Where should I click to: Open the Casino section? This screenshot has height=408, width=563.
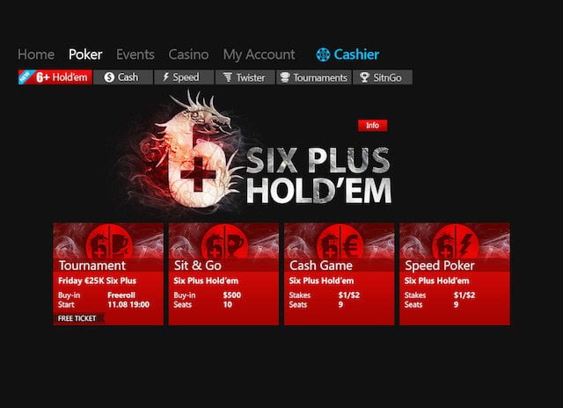[x=188, y=55]
